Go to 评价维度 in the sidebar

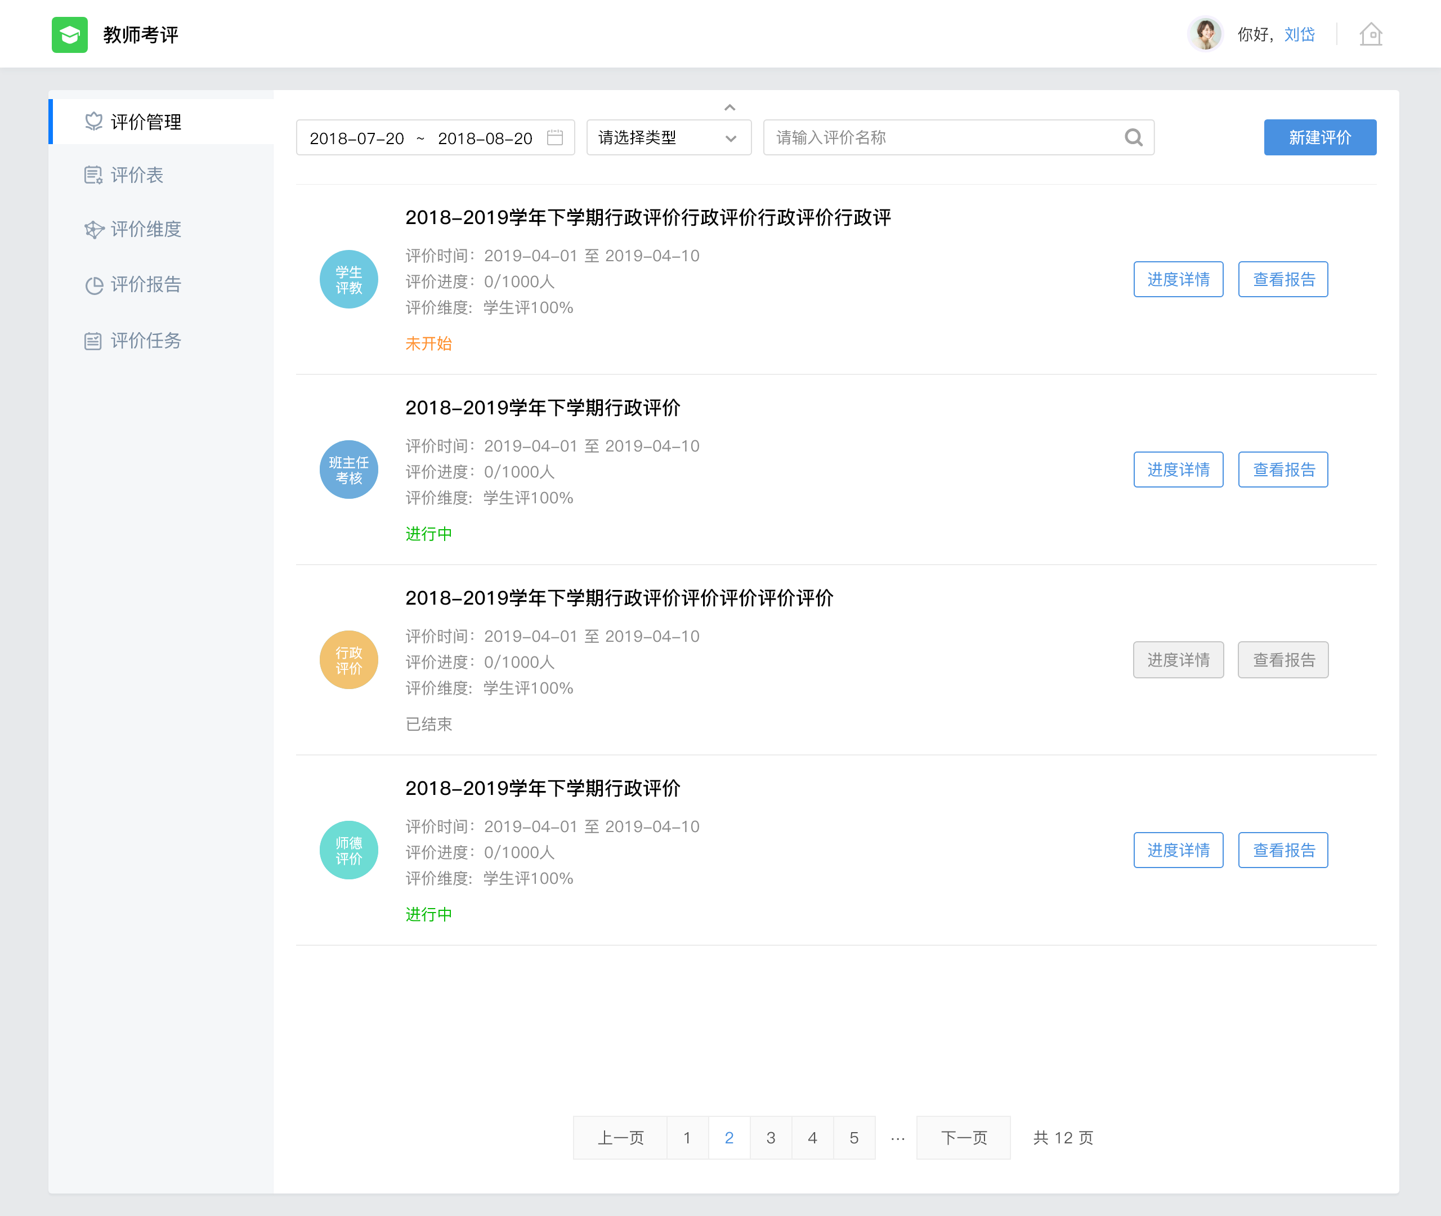145,229
